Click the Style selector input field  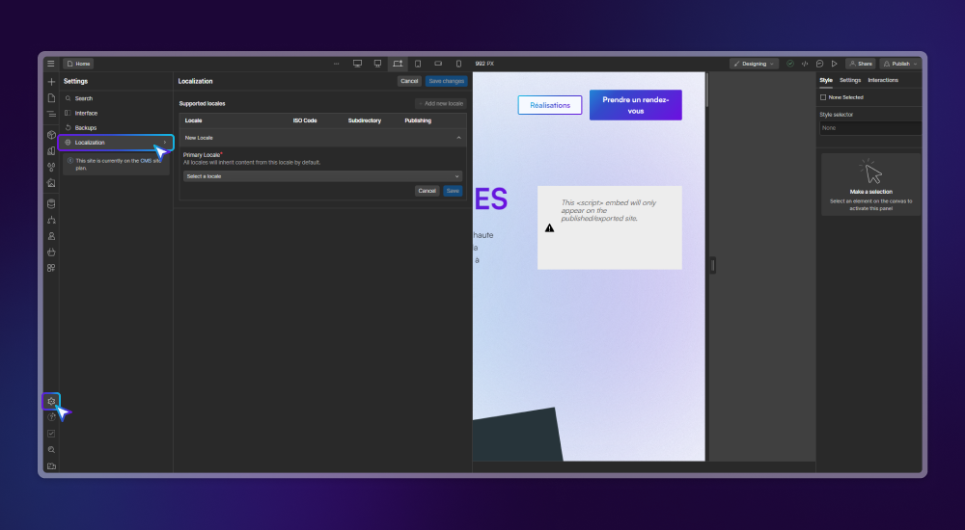tap(870, 128)
